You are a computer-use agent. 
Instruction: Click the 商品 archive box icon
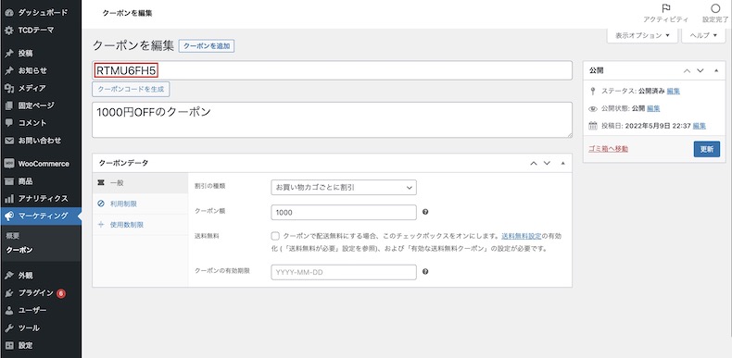click(x=9, y=181)
